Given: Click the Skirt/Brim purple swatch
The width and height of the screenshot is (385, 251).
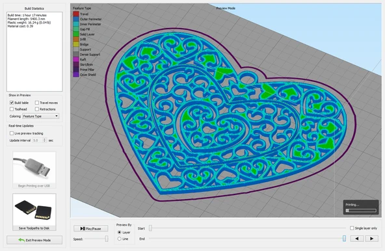Looking at the screenshot, I should click(x=76, y=64).
